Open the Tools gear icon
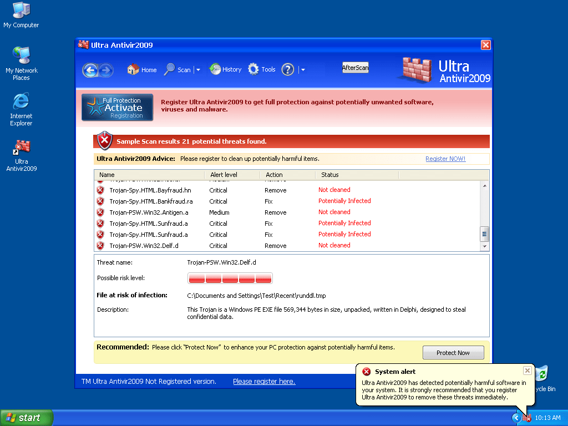Viewport: 568px width, 426px height. [x=253, y=69]
